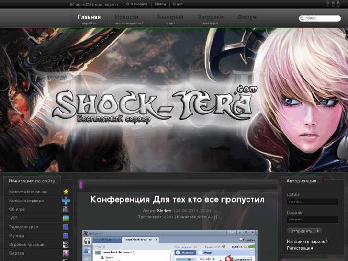
Task: Open Видеогалерея in site navigation
Action: [x=24, y=227]
